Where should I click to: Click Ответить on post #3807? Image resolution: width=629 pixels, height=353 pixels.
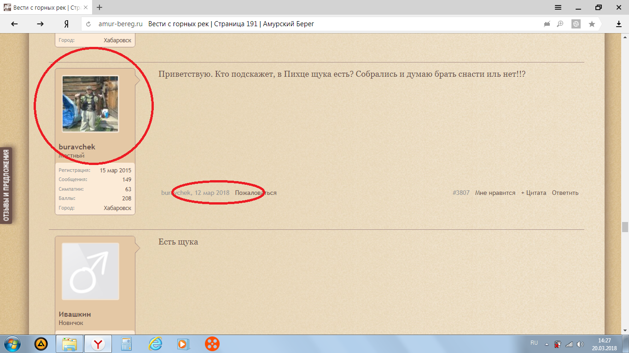(x=565, y=193)
